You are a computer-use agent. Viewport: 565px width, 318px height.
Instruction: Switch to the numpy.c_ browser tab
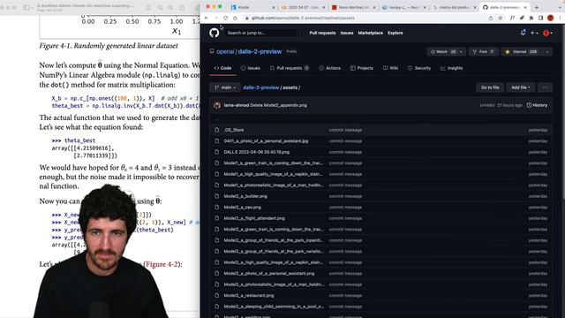(404, 7)
